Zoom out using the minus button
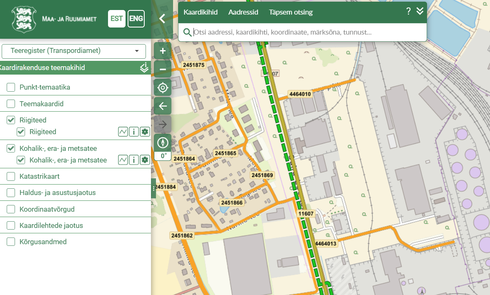 click(x=163, y=70)
